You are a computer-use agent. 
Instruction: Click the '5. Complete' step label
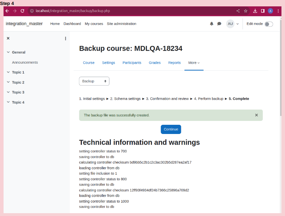point(239,99)
